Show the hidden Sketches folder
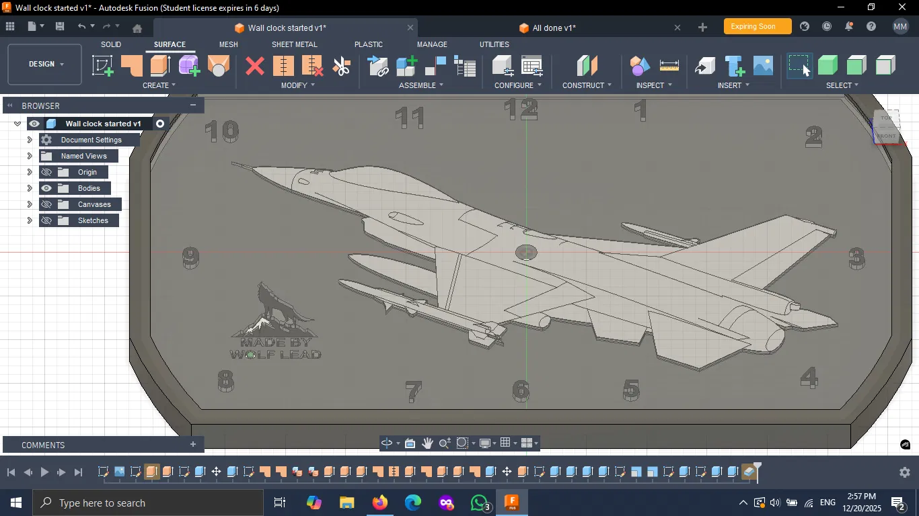919x516 pixels. coord(46,221)
